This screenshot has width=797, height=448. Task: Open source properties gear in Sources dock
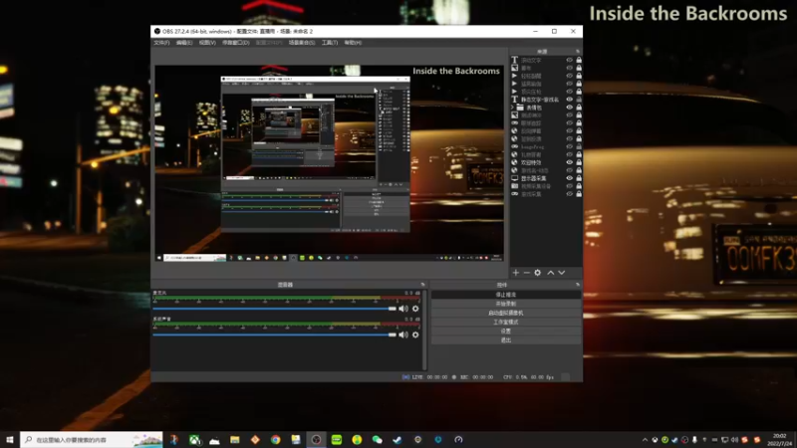click(x=538, y=273)
